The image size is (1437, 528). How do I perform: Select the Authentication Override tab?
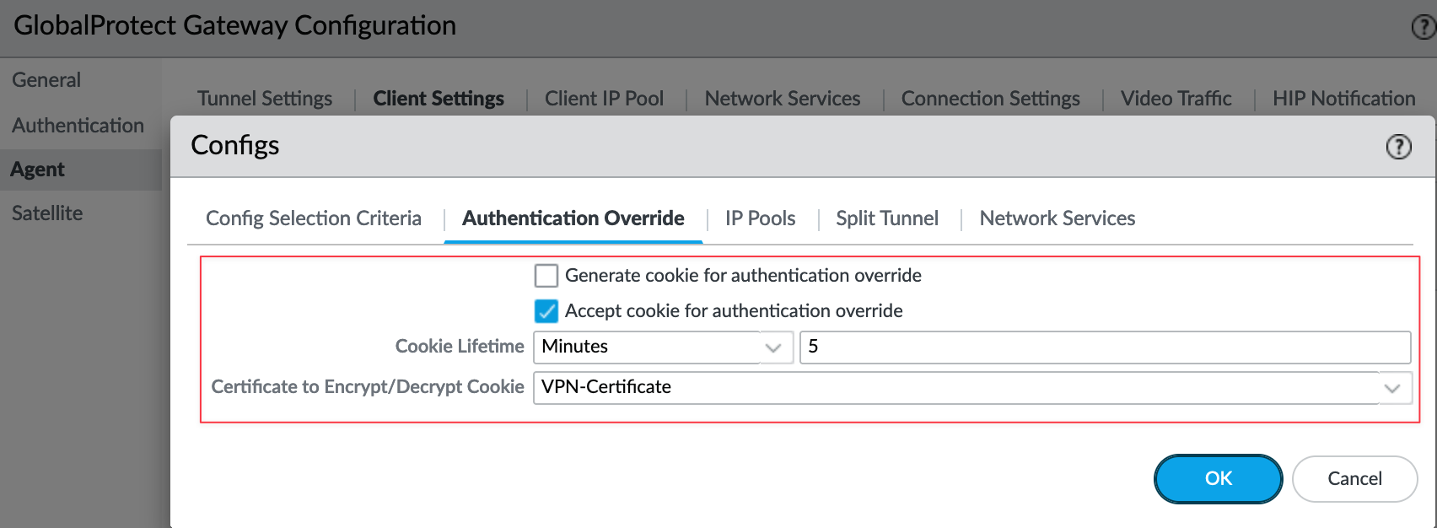pyautogui.click(x=573, y=218)
